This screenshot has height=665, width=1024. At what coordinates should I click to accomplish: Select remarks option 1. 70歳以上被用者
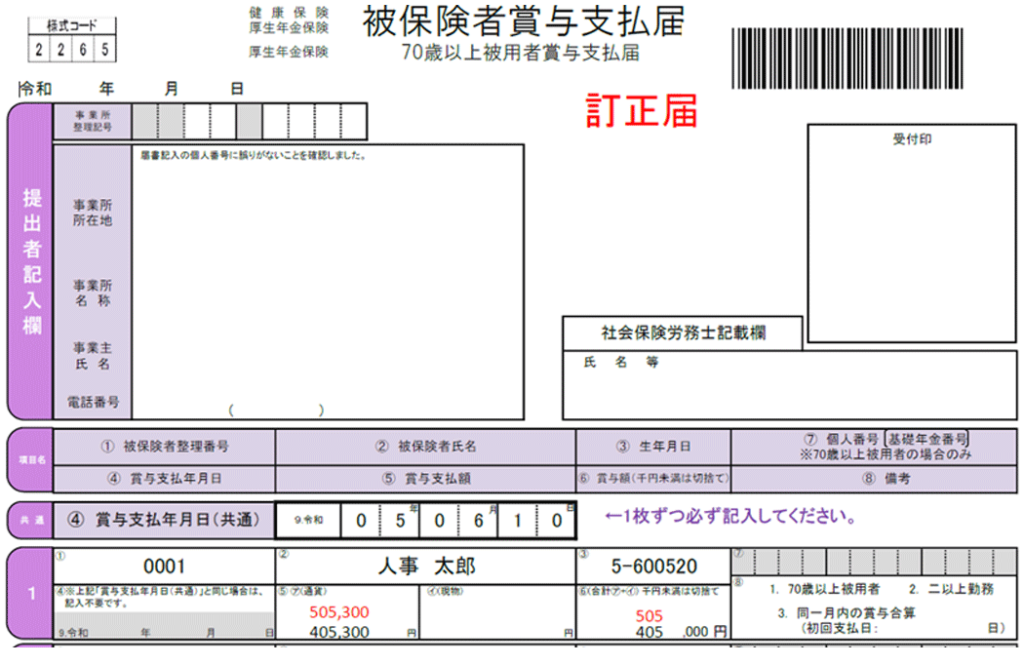[x=824, y=589]
